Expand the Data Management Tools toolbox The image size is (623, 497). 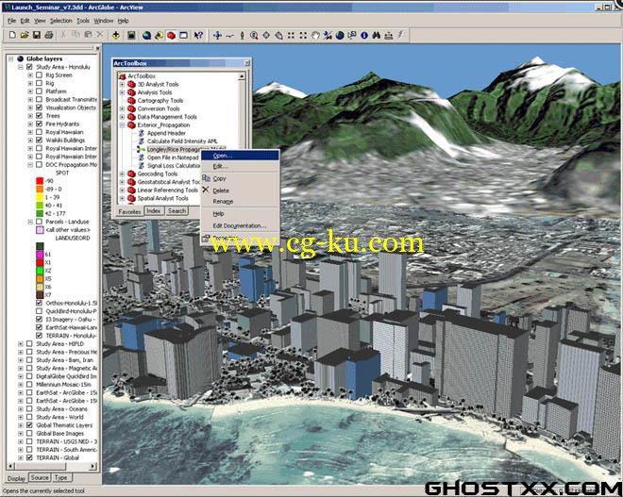[x=123, y=117]
